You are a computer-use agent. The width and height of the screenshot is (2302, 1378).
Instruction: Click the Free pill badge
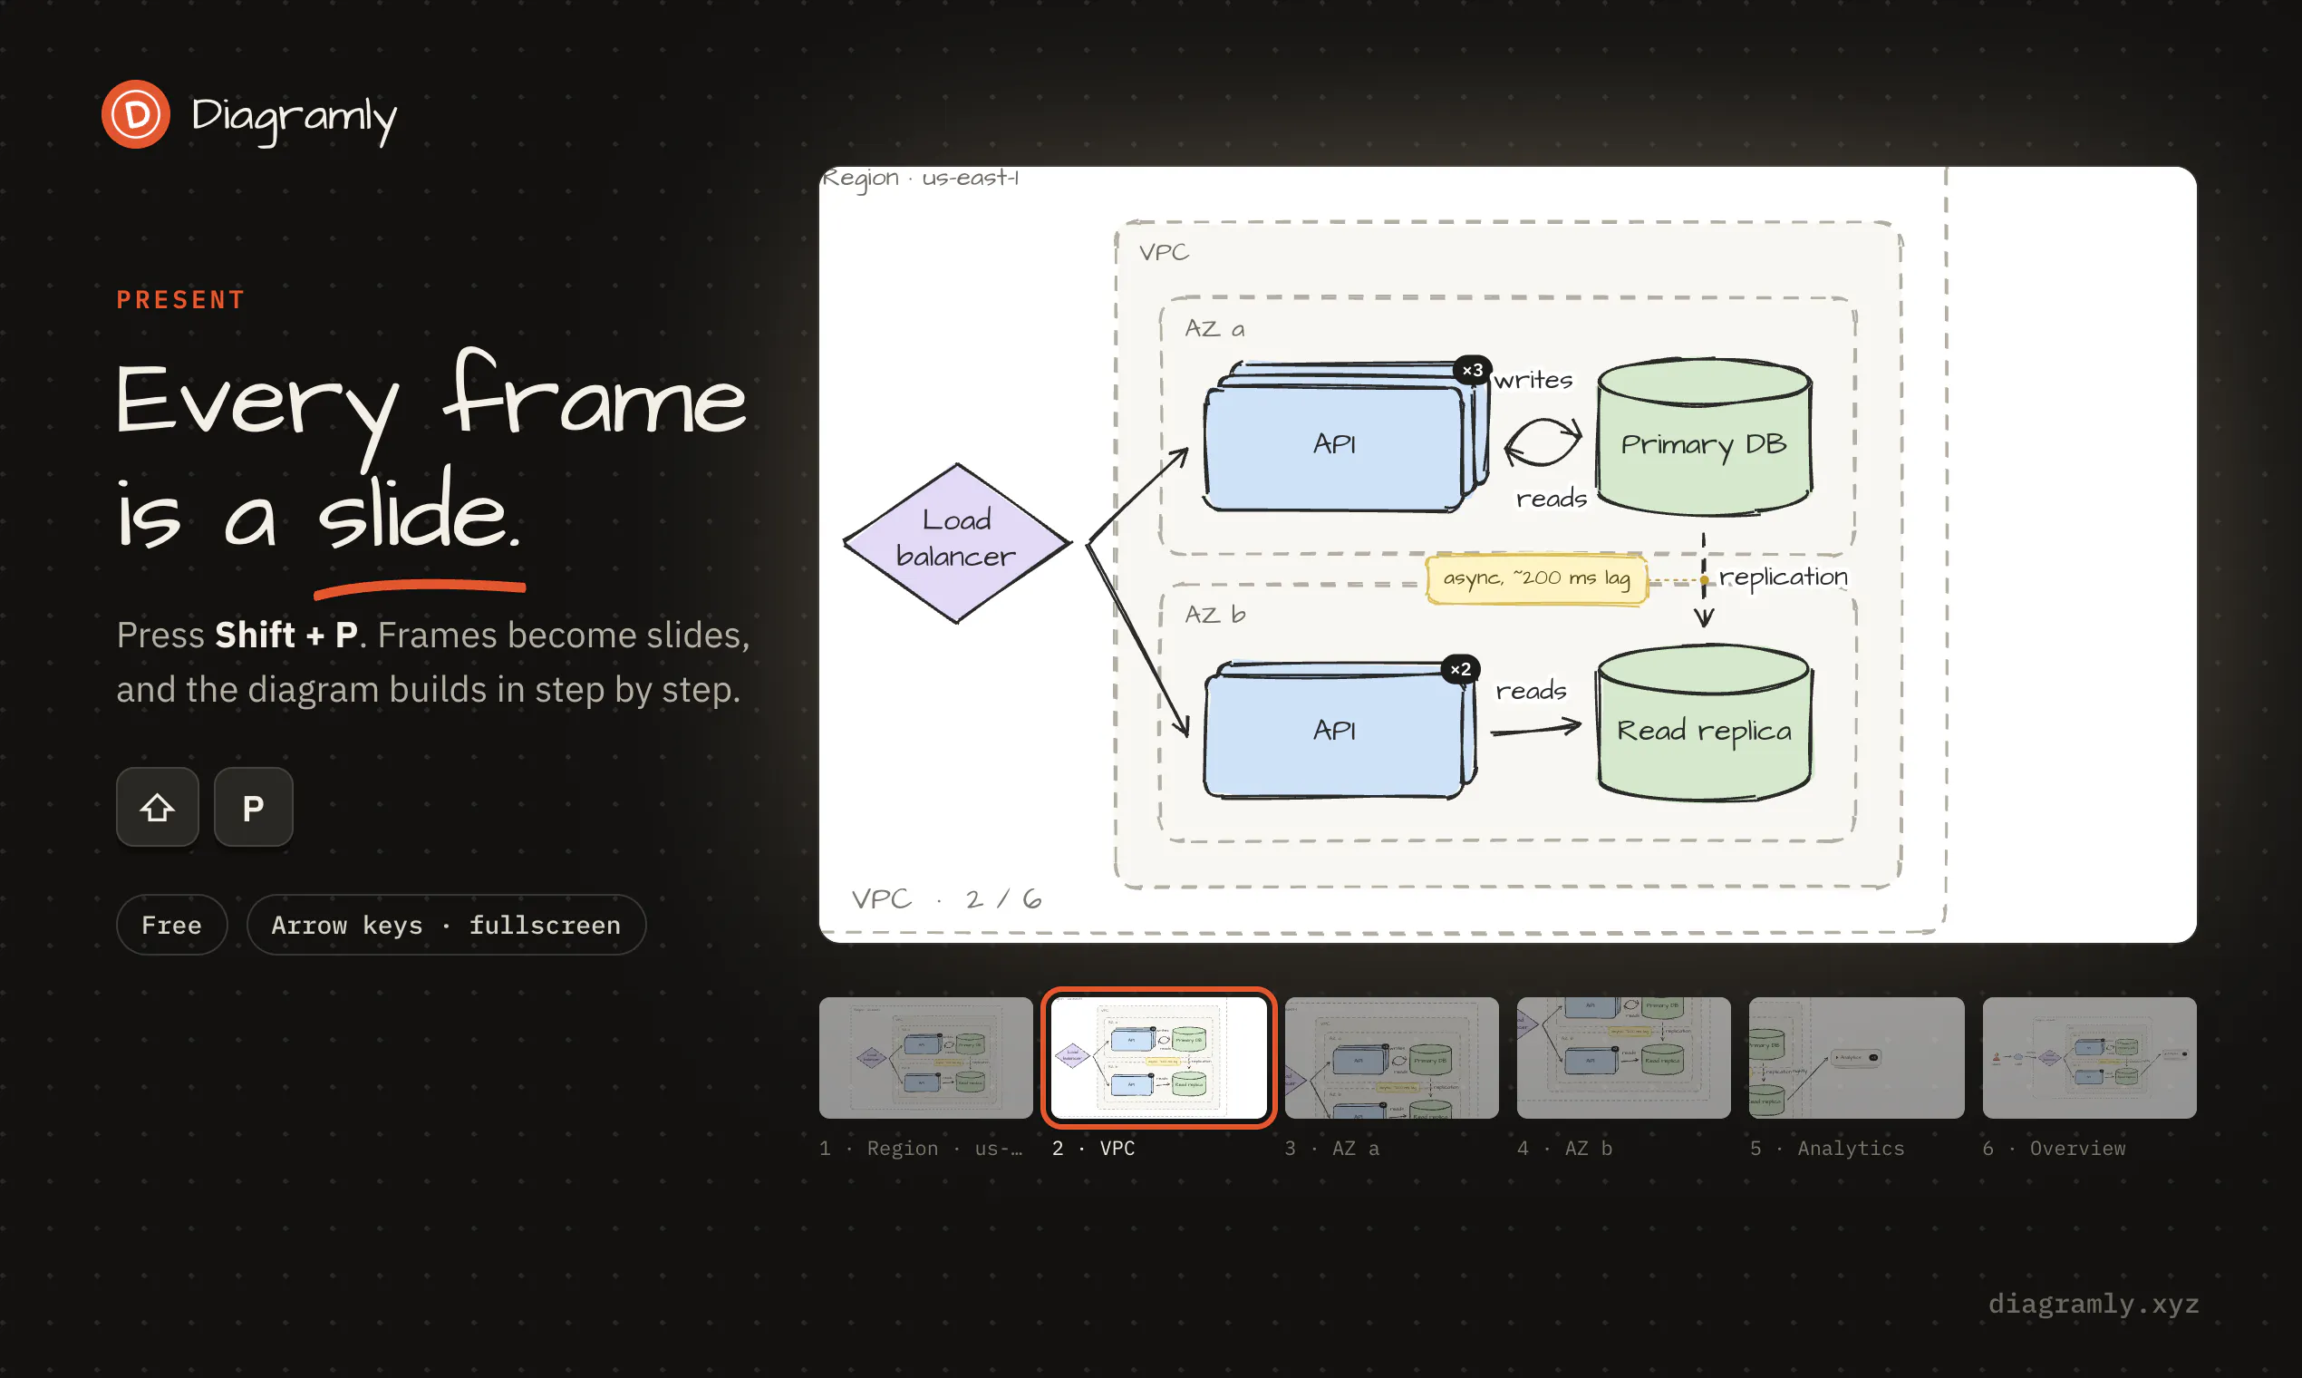click(171, 925)
